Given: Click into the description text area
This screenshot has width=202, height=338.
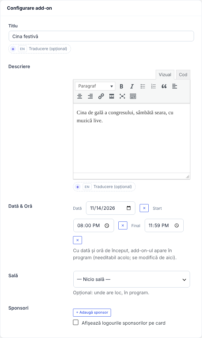Looking at the screenshot, I should 132,138.
